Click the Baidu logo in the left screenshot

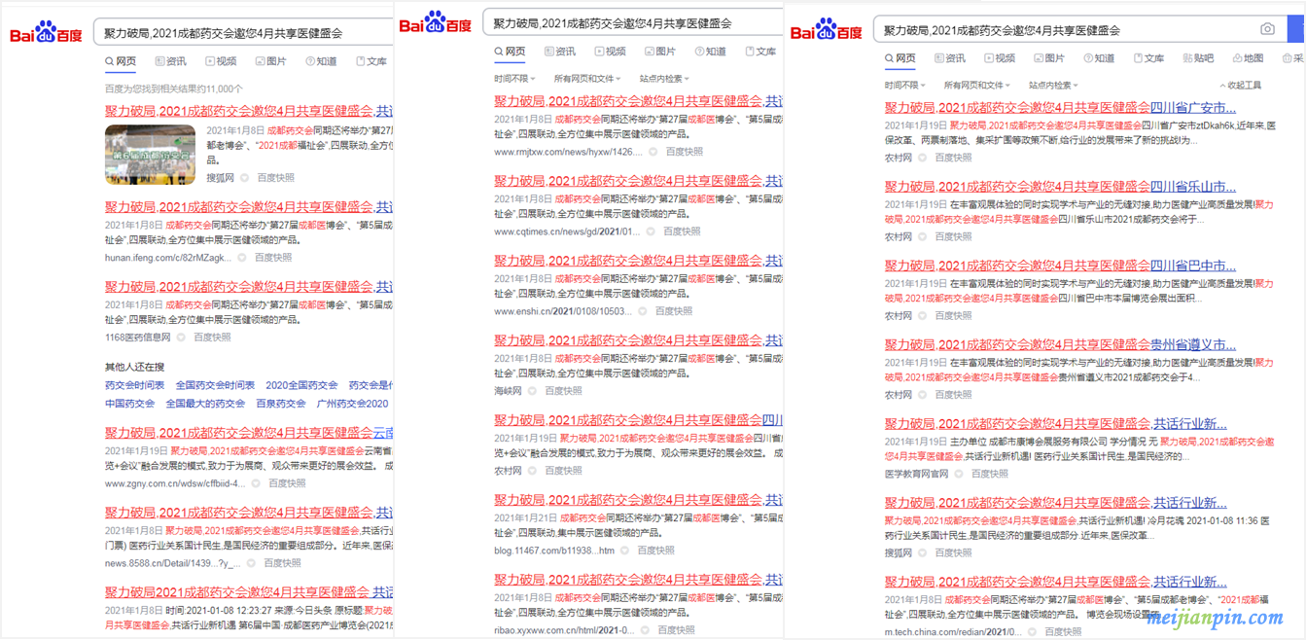click(46, 33)
